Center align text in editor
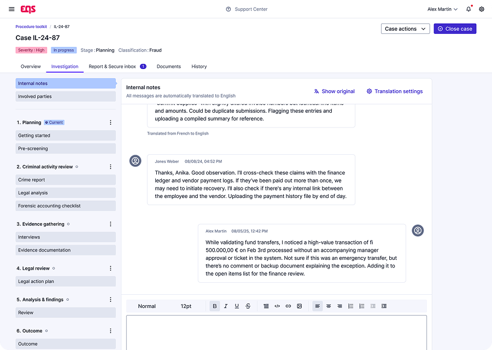 pyautogui.click(x=329, y=306)
